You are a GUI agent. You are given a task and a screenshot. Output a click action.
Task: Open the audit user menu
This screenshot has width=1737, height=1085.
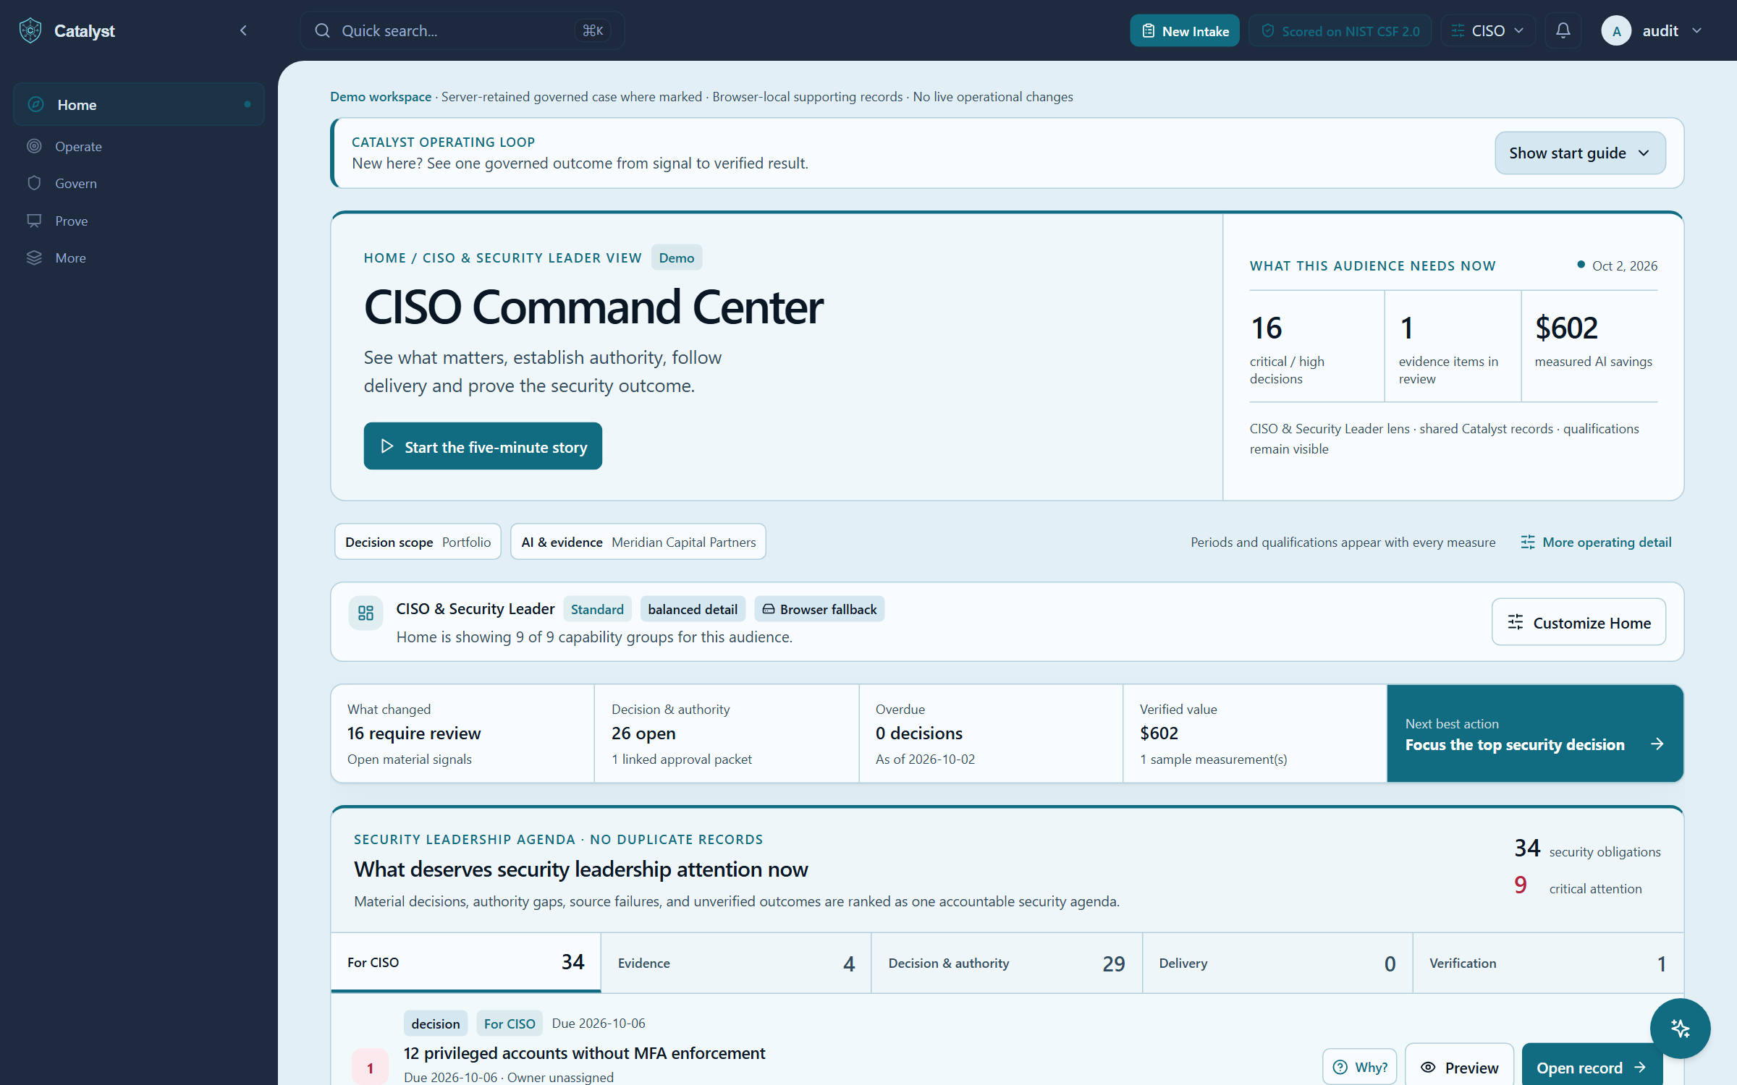[x=1652, y=30]
